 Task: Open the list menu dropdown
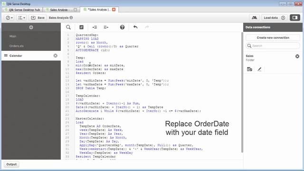coord(21,18)
